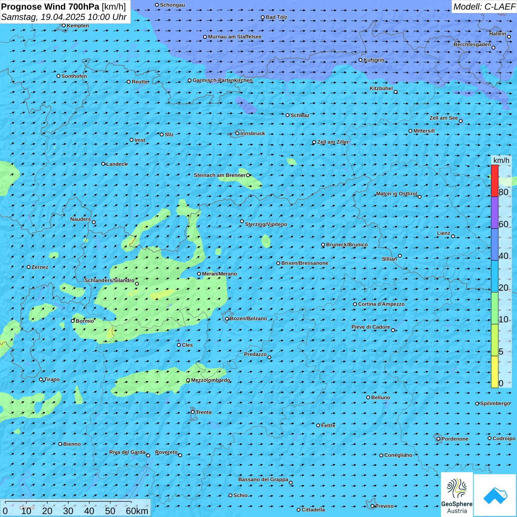The image size is (517, 517).
Task: Click the 'Riva del Garda' label
Action: click(x=127, y=452)
